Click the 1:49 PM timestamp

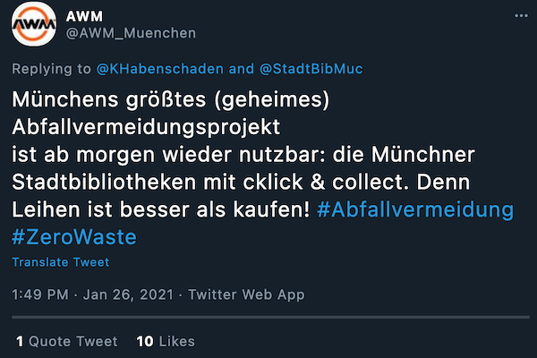[39, 294]
